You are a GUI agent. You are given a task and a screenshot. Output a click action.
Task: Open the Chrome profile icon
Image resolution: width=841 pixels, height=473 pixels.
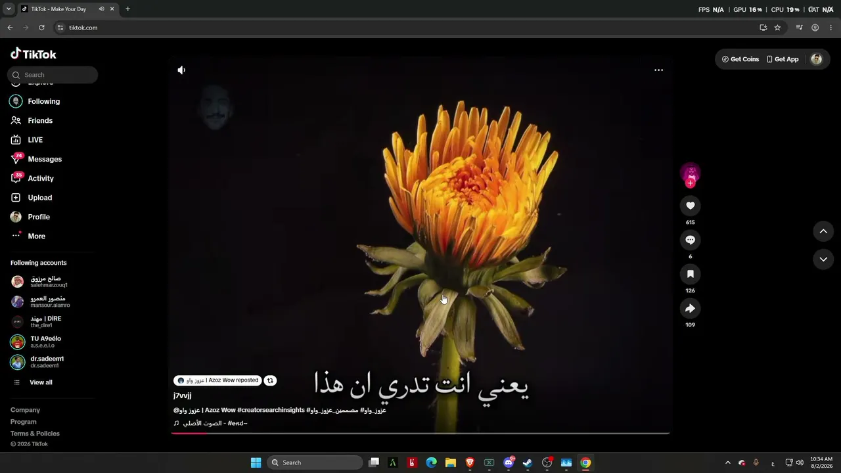coord(815,28)
